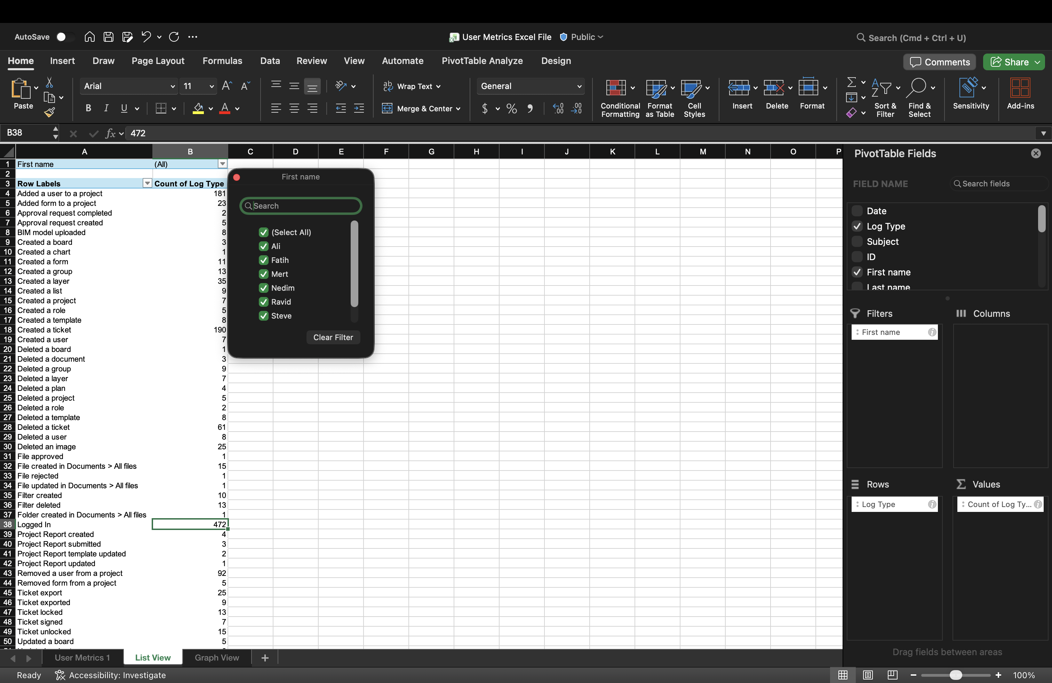Screen dimensions: 1052x683
Task: Click the Comments button
Action: [939, 62]
